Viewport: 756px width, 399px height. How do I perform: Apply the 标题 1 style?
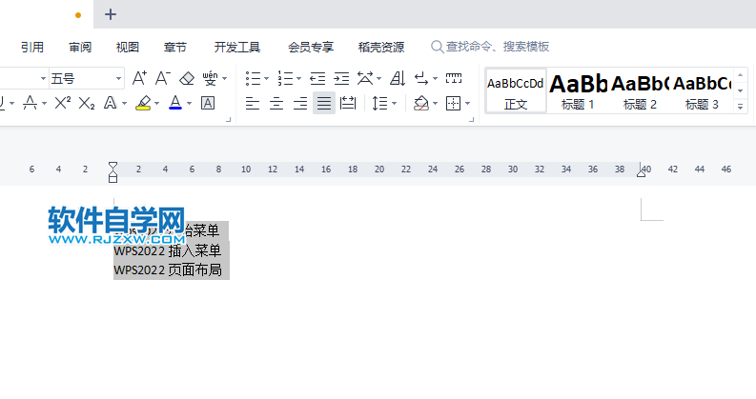[x=578, y=91]
